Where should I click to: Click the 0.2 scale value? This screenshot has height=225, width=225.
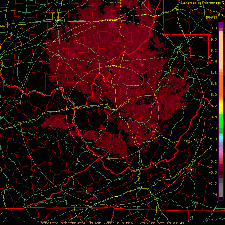tap(214, 161)
